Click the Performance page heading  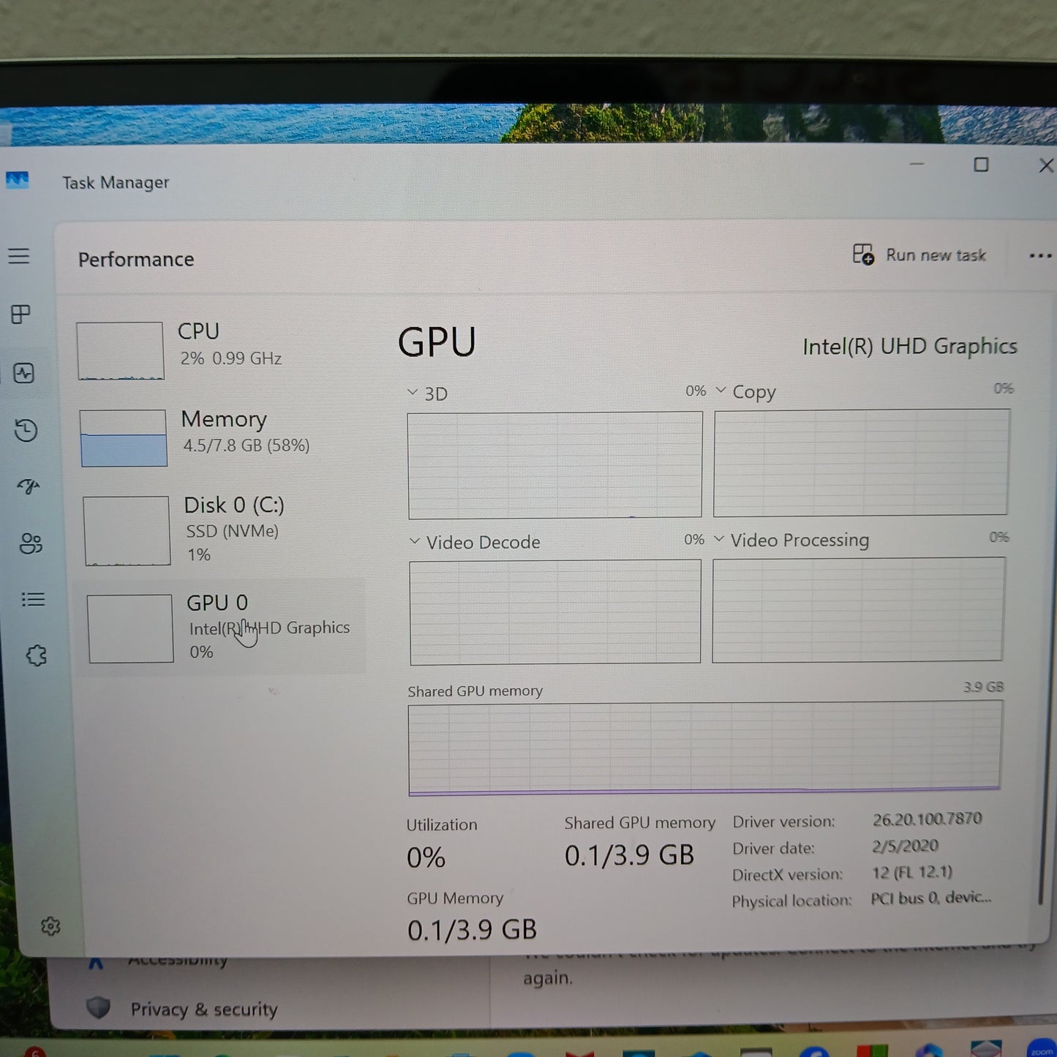click(x=136, y=260)
